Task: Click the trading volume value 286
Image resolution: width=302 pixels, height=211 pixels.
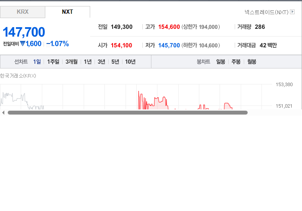Action: [260, 27]
